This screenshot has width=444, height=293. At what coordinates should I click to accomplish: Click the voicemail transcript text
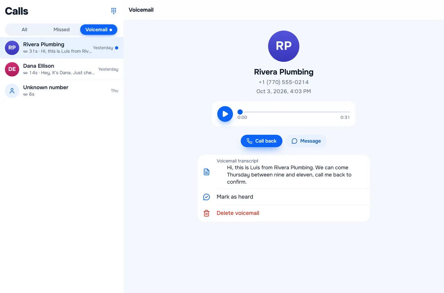pyautogui.click(x=289, y=175)
